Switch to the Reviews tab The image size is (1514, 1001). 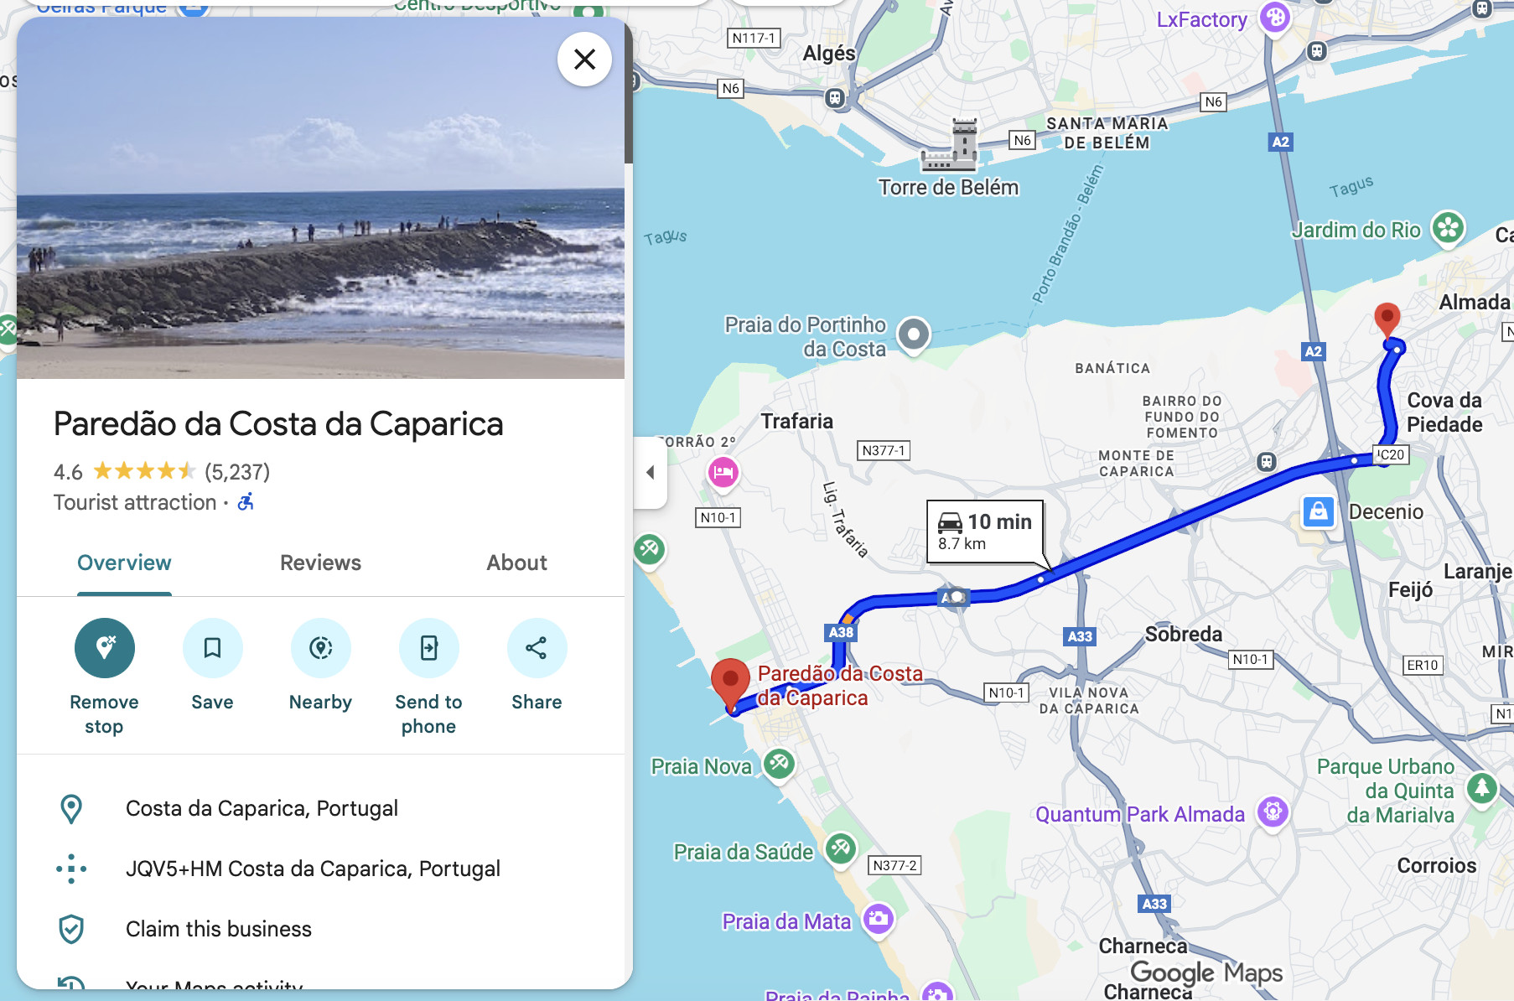(320, 563)
